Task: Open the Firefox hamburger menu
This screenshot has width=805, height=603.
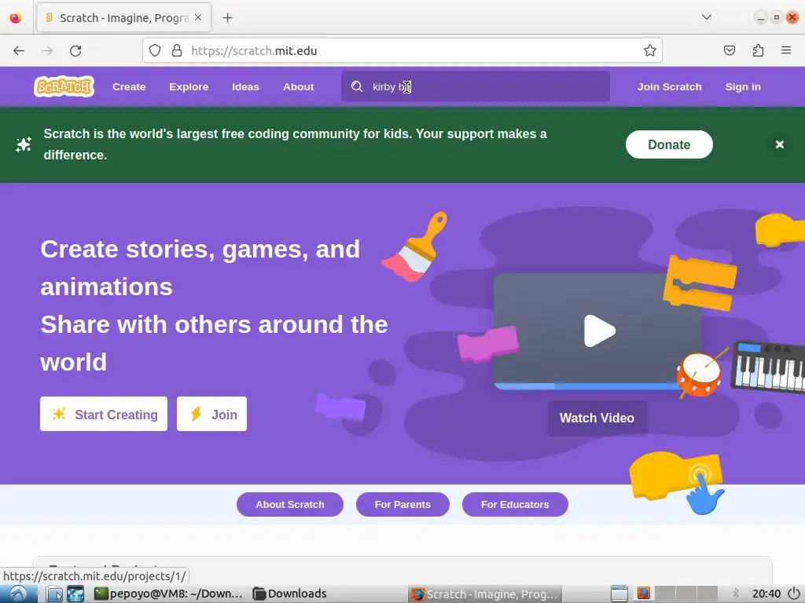Action: click(786, 50)
